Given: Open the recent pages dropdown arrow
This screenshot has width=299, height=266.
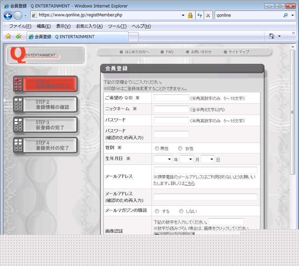Looking at the screenshot, I should click(x=25, y=16).
